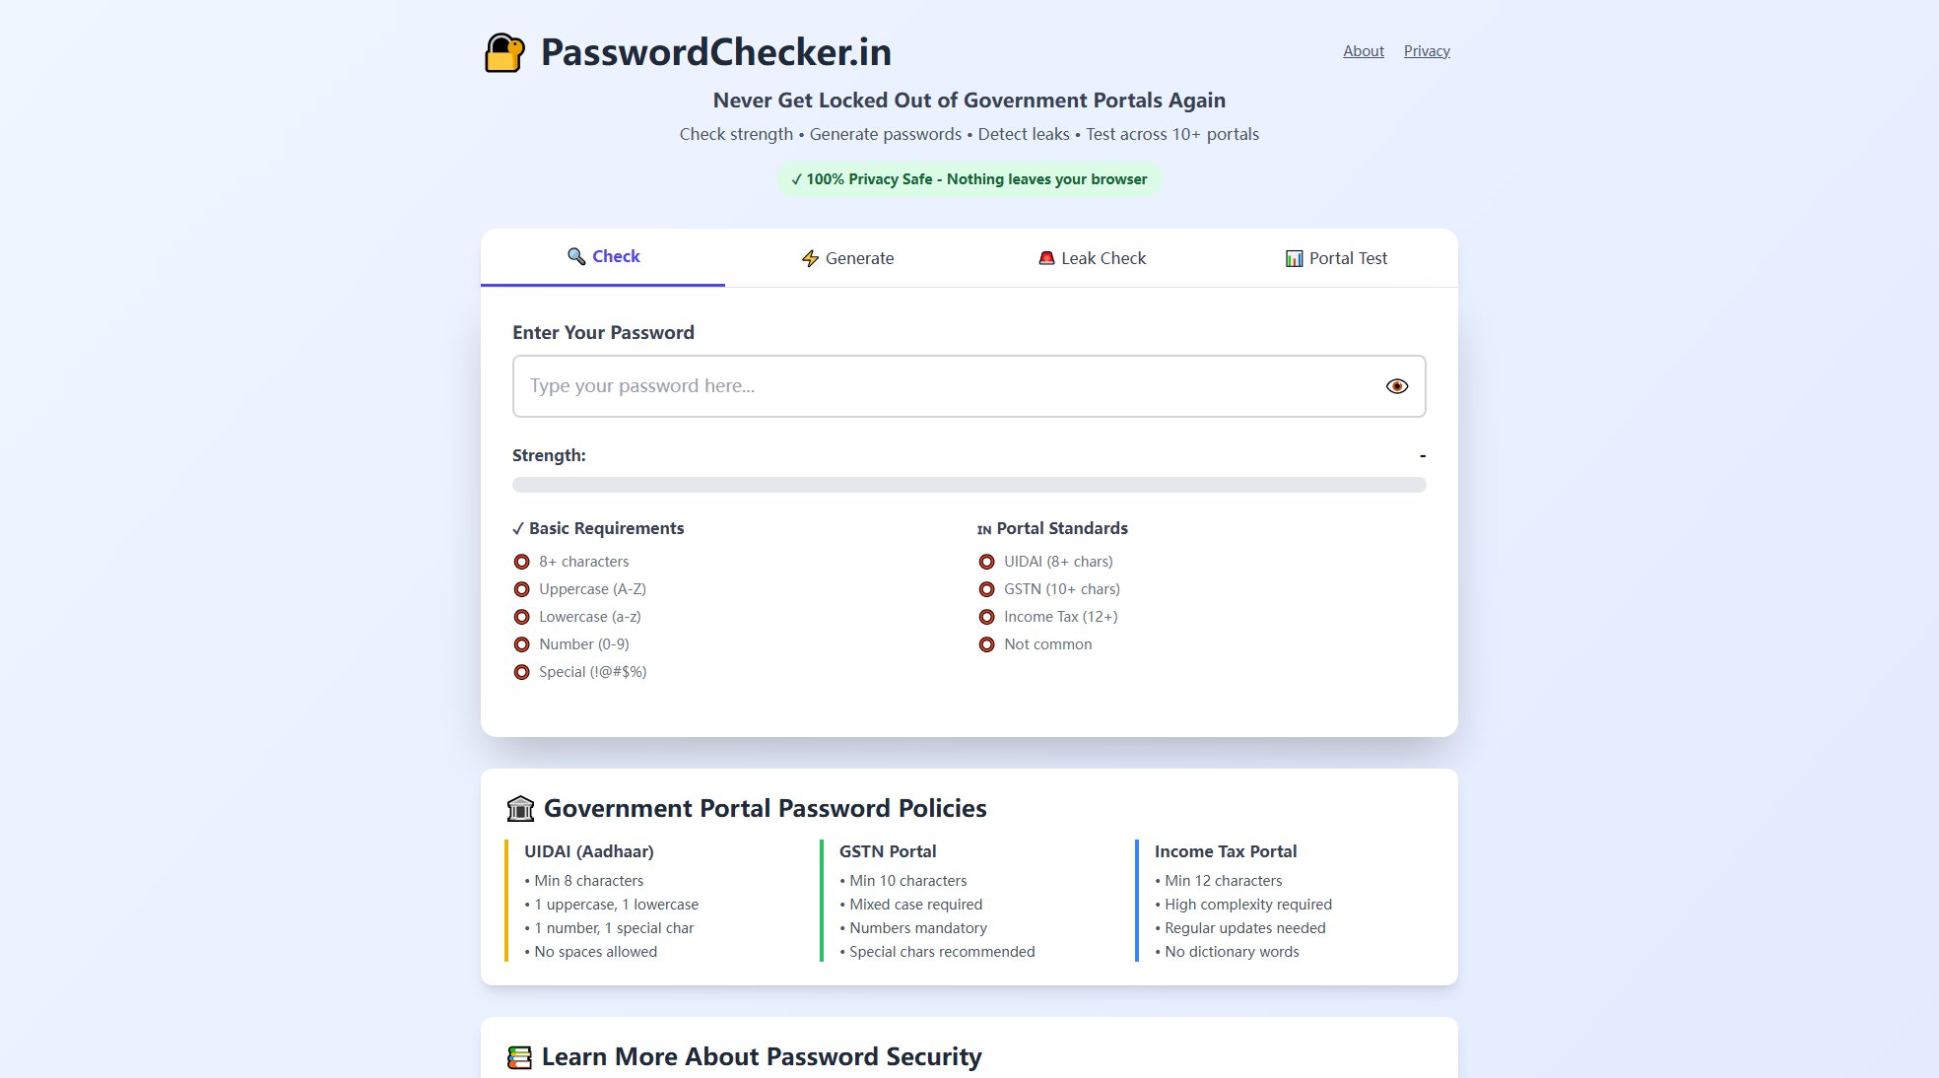The height and width of the screenshot is (1078, 1939).
Task: Select the 'Not common' portal standard indicator
Action: point(987,643)
